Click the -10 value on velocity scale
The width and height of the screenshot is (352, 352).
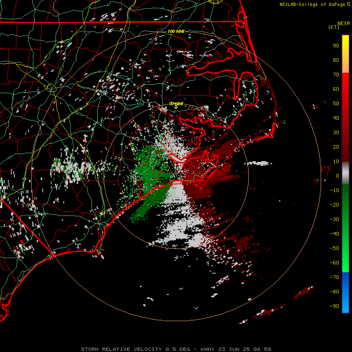tap(334, 190)
